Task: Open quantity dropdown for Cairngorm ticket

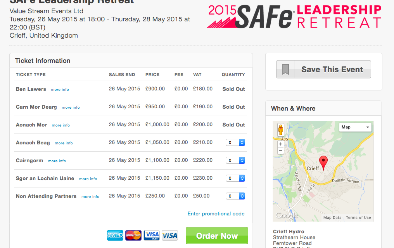Action: click(235, 160)
